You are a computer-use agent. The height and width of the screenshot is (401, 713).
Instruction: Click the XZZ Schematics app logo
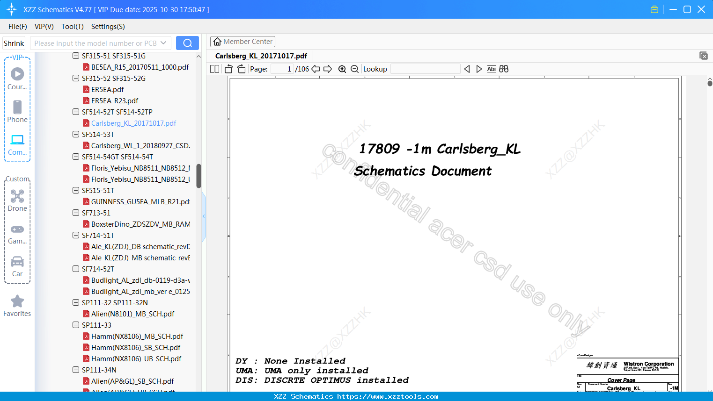pyautogui.click(x=12, y=9)
